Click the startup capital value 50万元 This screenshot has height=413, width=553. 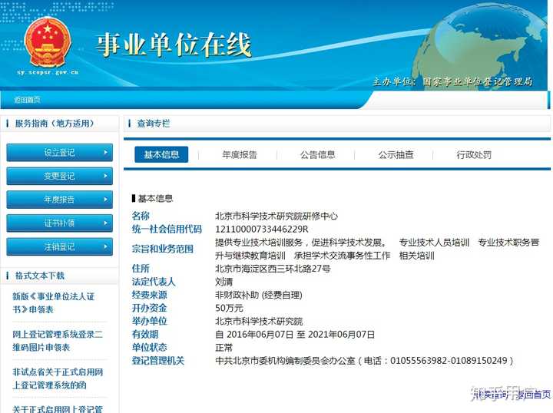click(229, 308)
